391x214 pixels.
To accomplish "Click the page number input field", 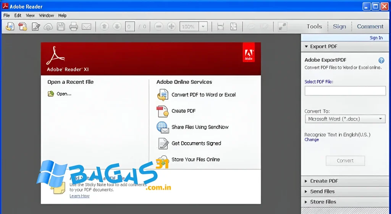I will tap(130, 26).
